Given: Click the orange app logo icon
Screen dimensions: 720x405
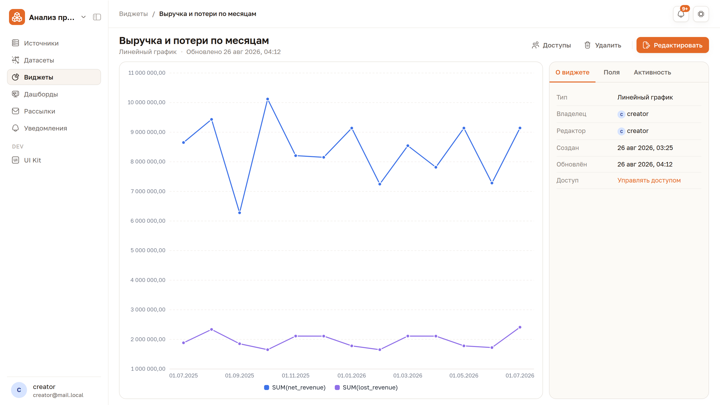Looking at the screenshot, I should click(x=17, y=17).
